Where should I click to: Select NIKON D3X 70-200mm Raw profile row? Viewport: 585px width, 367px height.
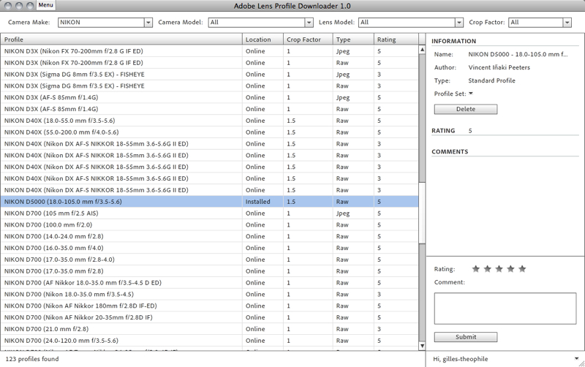tap(209, 63)
